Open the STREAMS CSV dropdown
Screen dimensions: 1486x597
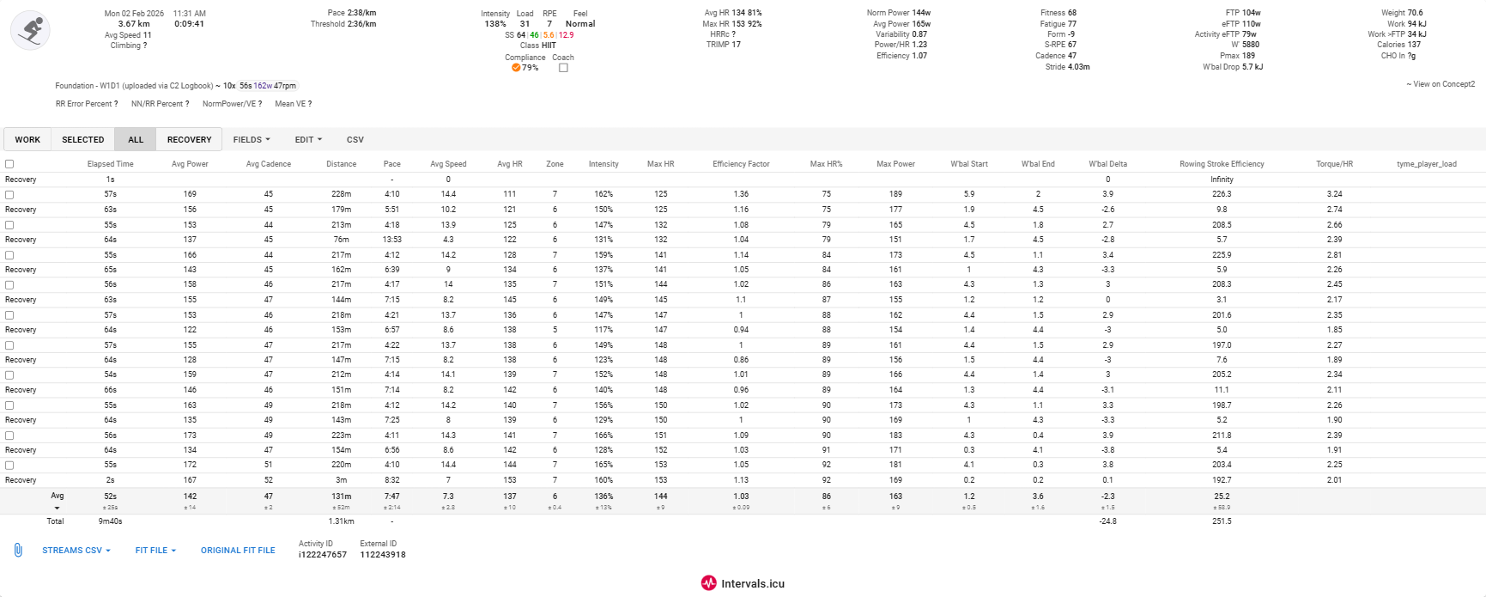click(x=76, y=551)
